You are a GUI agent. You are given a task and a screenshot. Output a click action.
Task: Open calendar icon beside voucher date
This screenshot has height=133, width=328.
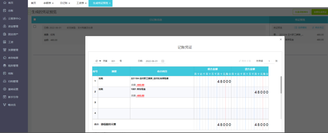click(x=163, y=61)
